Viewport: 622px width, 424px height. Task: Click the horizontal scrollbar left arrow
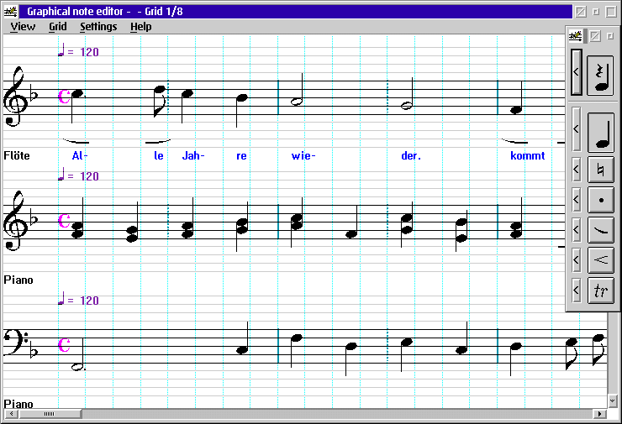[11, 414]
